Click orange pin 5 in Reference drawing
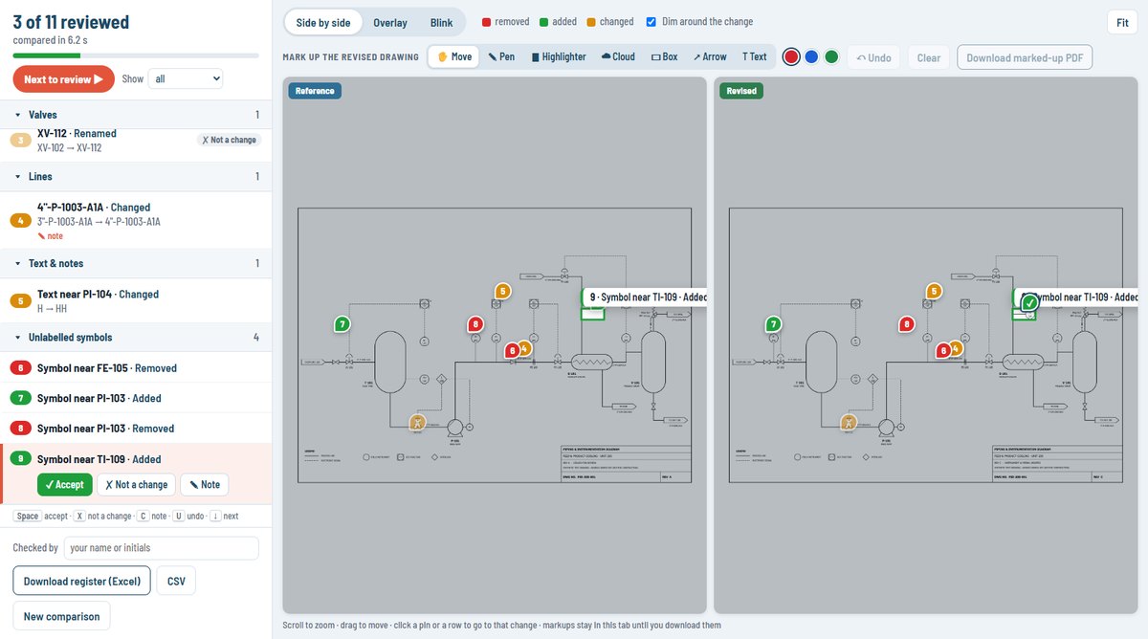 503,291
